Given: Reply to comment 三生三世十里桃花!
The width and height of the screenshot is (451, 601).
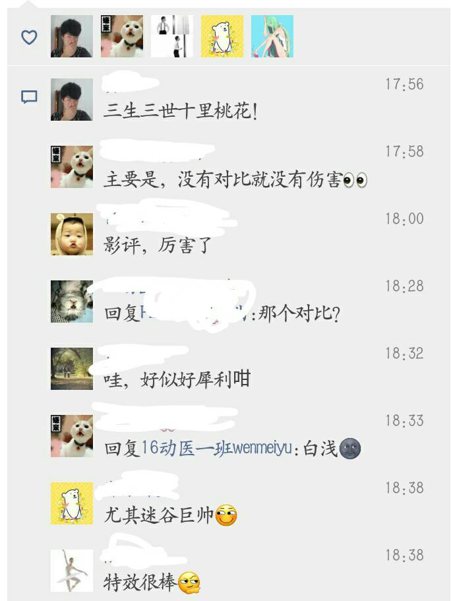Looking at the screenshot, I should 181,111.
